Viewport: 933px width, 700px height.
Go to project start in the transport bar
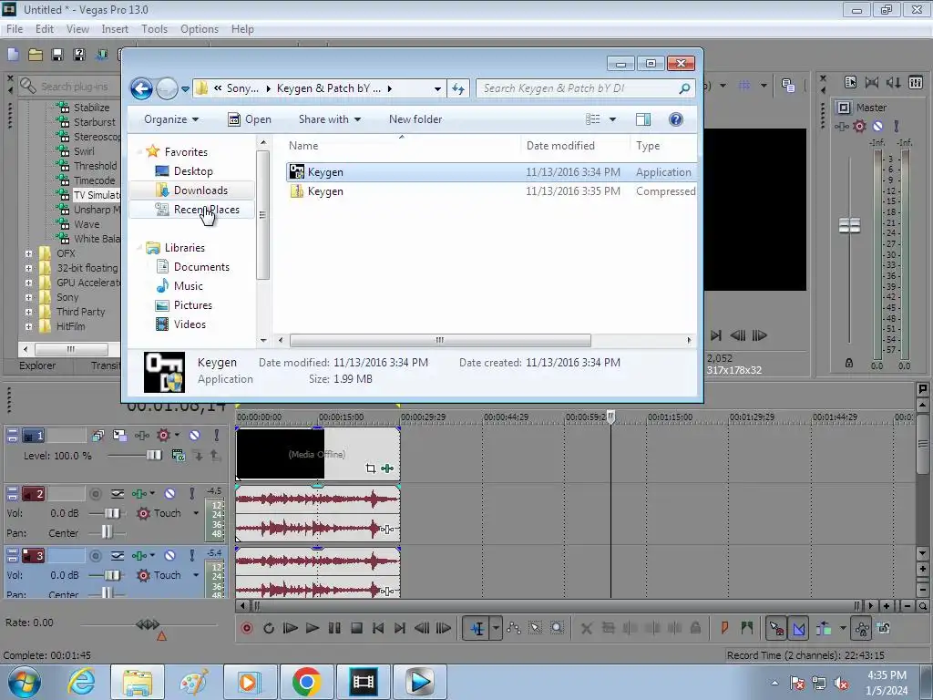[378, 628]
